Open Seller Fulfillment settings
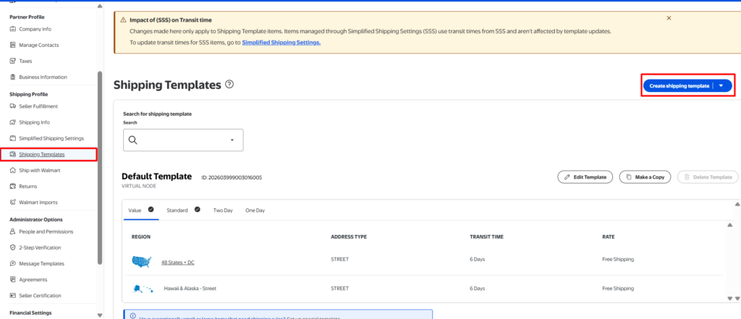This screenshot has width=741, height=319. pos(38,106)
